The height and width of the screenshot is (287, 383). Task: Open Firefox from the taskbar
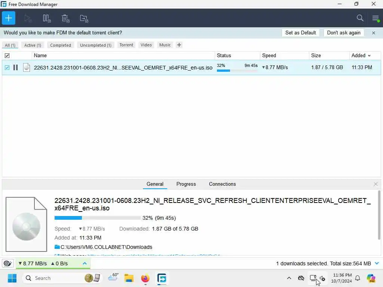(145, 278)
